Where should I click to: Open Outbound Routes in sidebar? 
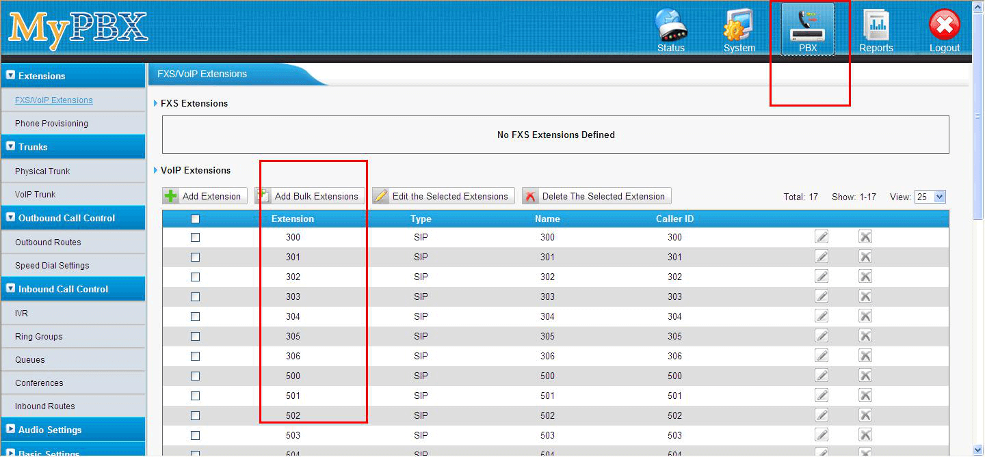[x=48, y=243]
